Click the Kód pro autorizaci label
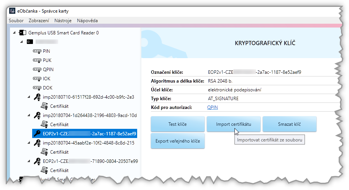Viewport: 349px width, 190px height. coord(171,107)
